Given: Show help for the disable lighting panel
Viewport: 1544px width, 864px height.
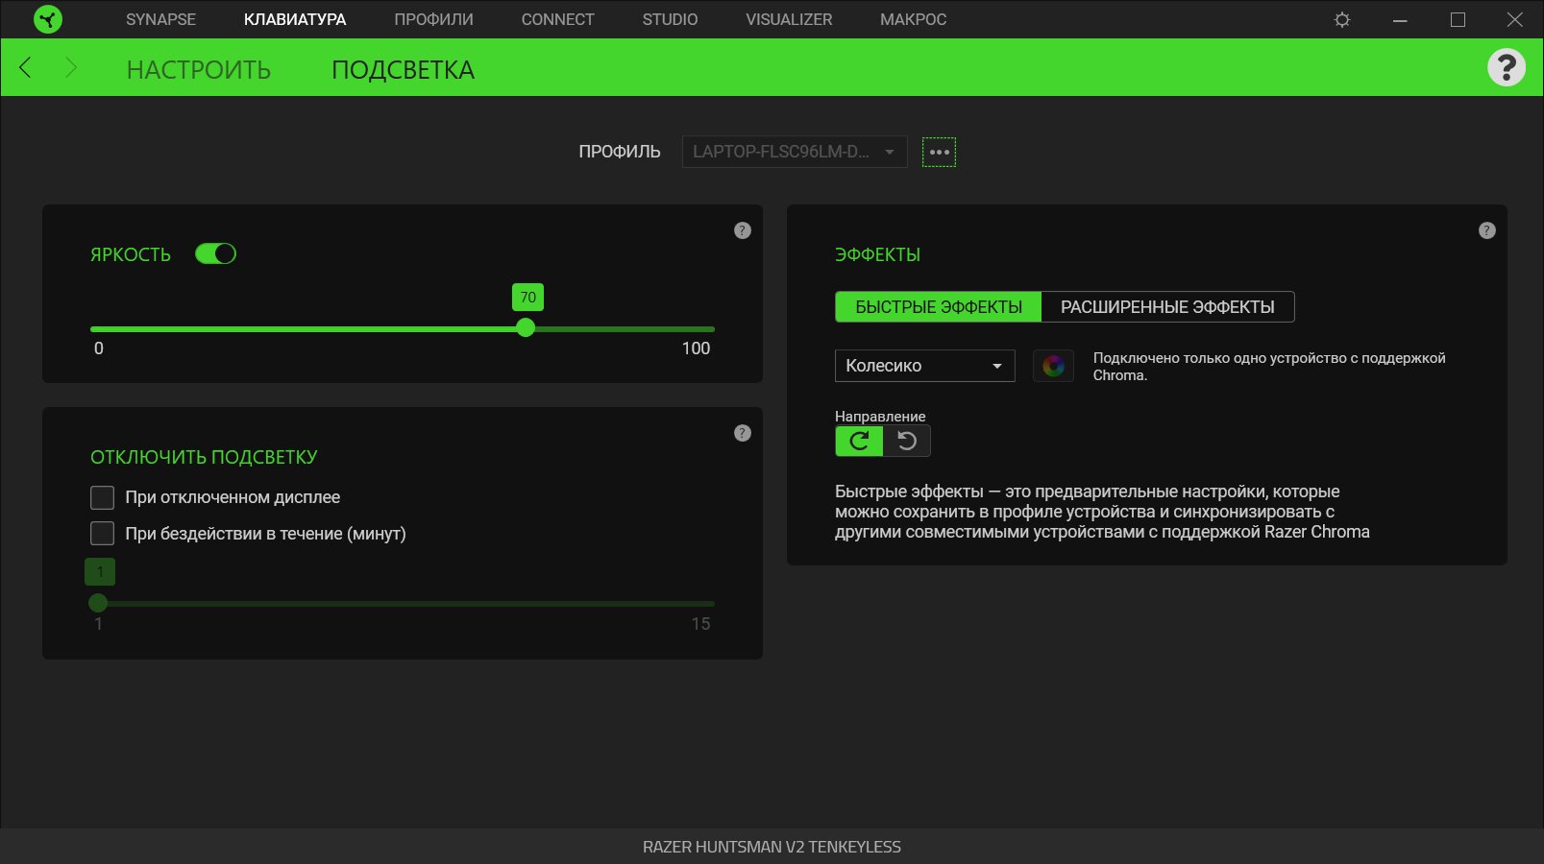Looking at the screenshot, I should click(743, 433).
